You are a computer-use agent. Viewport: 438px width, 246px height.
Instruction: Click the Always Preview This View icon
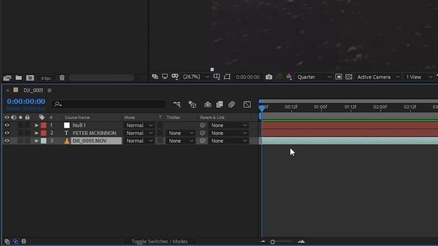[155, 77]
